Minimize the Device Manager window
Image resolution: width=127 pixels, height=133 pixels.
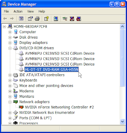coord(112,4)
